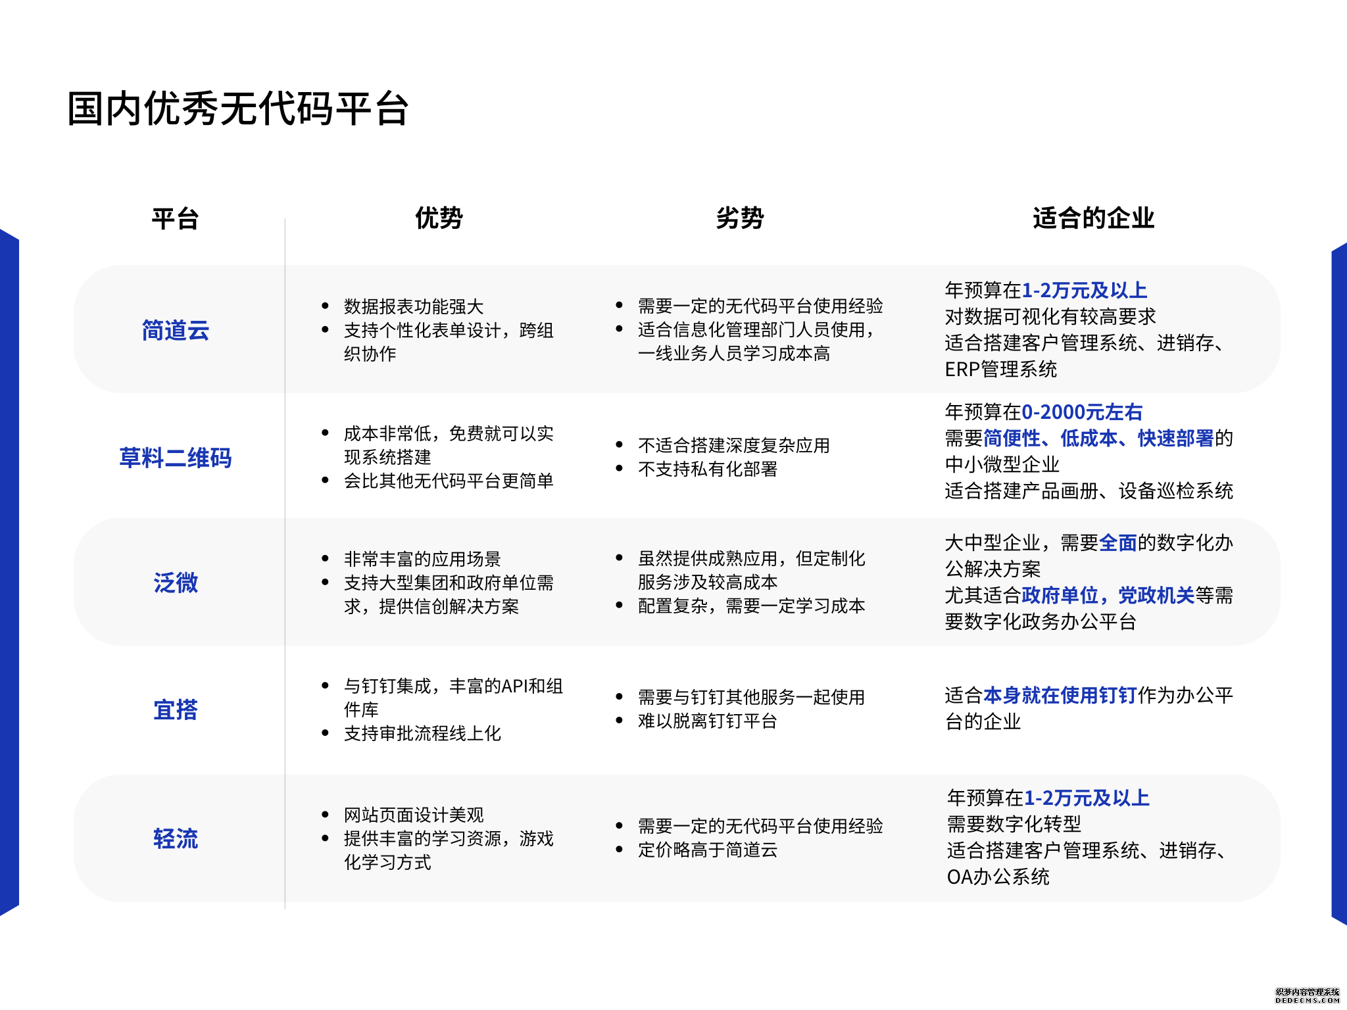Click the text 网站页面设计美观
Image resolution: width=1347 pixels, height=1010 pixels.
[414, 815]
